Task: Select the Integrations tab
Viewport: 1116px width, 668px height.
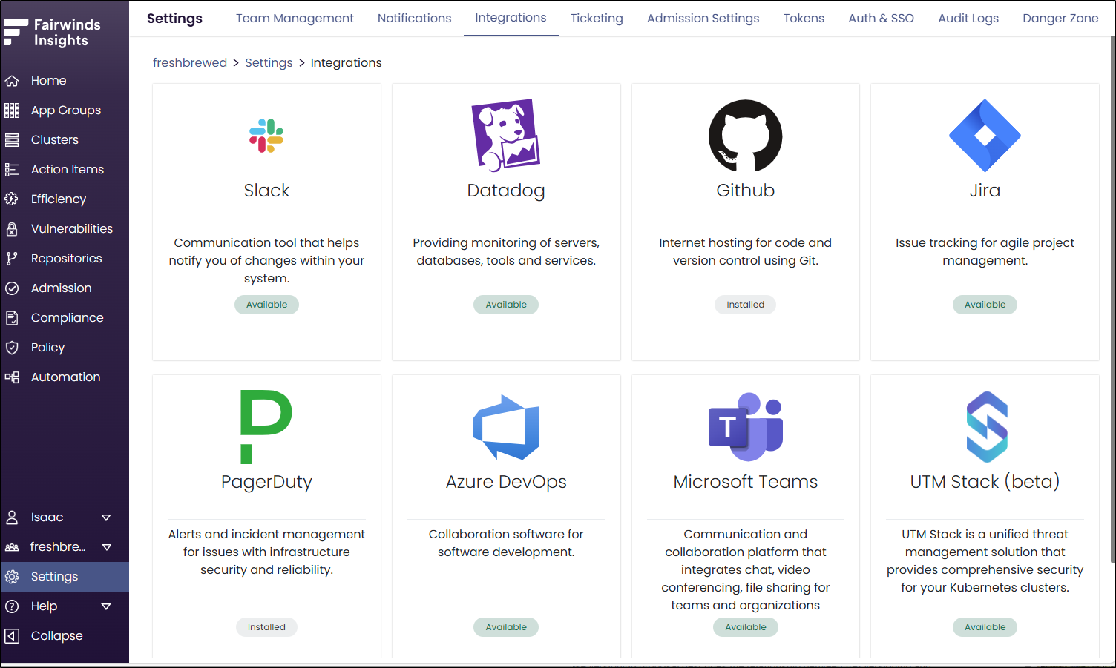Action: coord(511,18)
